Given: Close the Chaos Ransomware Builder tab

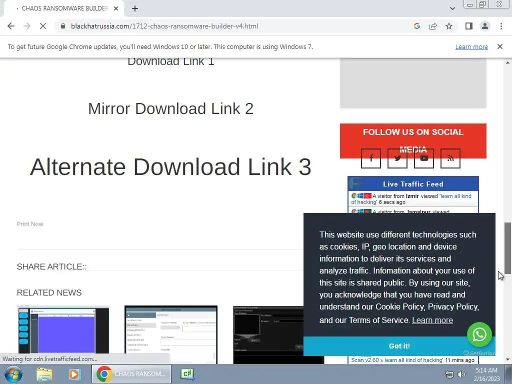Looking at the screenshot, I should pos(116,8).
